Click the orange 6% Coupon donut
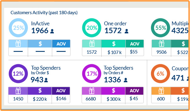This screenshot has height=111, width=190. point(160,74)
